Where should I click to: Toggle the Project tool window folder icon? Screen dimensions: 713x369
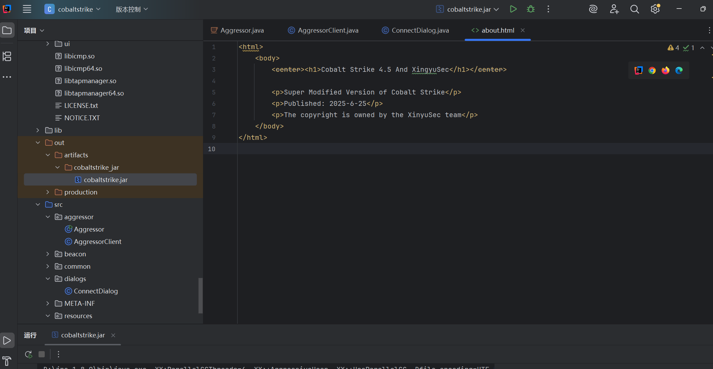[x=7, y=30]
